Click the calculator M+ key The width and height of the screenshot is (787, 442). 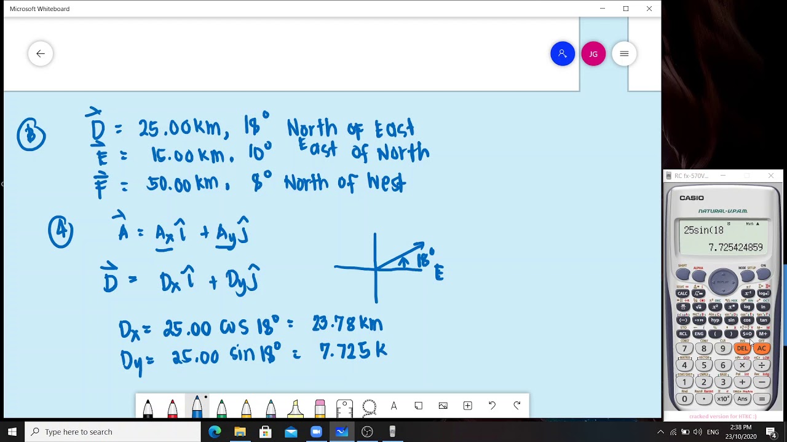(763, 333)
